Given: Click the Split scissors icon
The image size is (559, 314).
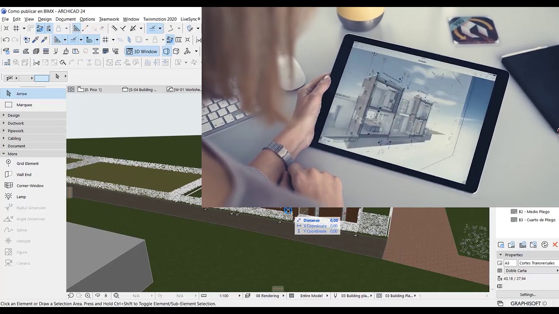Looking at the screenshot, I should (36, 63).
